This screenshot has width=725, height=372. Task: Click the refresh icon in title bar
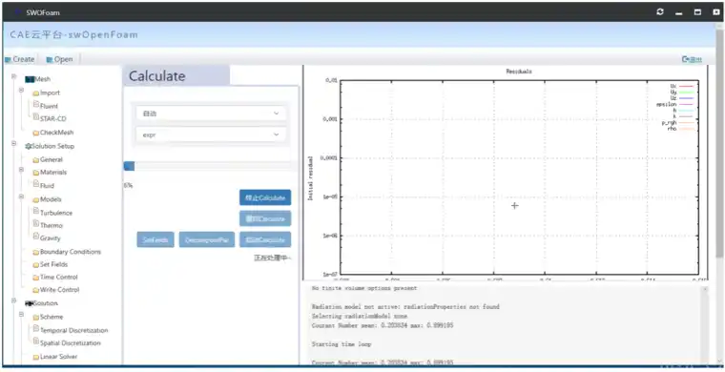660,12
